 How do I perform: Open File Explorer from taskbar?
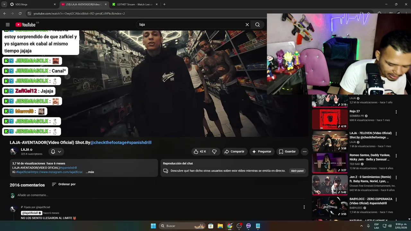(220, 226)
